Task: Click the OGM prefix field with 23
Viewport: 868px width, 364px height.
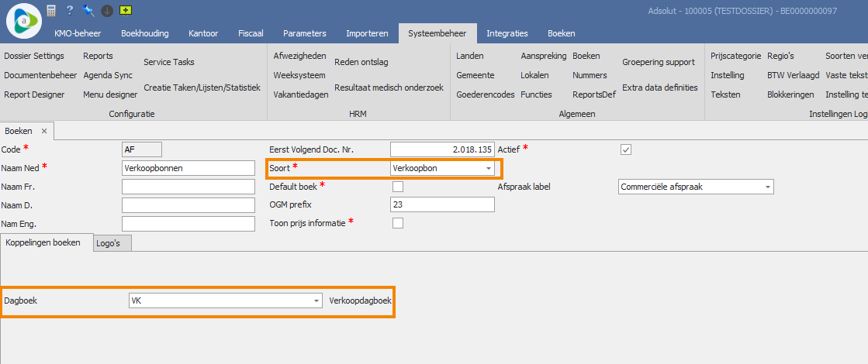Action: [x=442, y=205]
